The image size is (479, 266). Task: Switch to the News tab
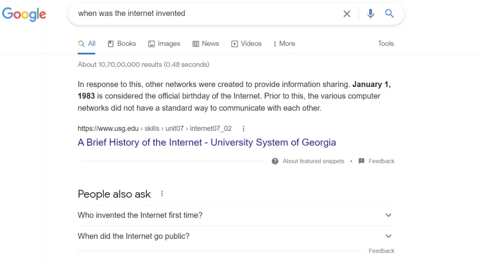point(206,43)
